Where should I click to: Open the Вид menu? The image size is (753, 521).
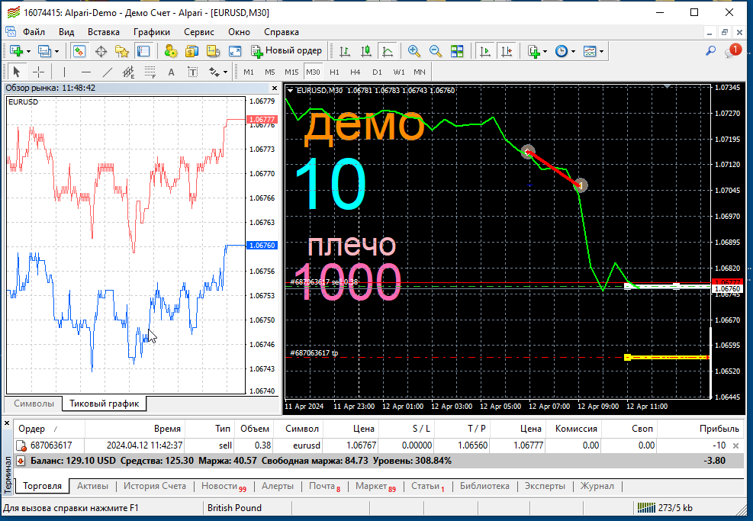[x=66, y=32]
